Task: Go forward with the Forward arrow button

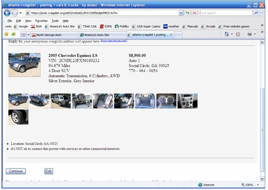Action: tap(15, 13)
